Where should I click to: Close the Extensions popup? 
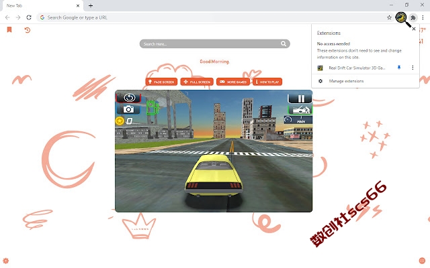(x=414, y=29)
